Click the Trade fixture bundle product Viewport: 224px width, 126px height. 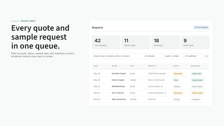coord(157,74)
